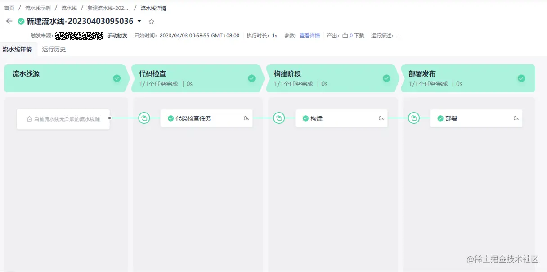Click the 手动触发 trigger label
Viewport: 547px width, 272px height.
coord(117,36)
